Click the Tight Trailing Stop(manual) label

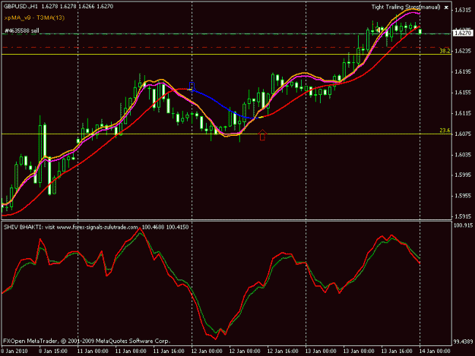click(406, 7)
